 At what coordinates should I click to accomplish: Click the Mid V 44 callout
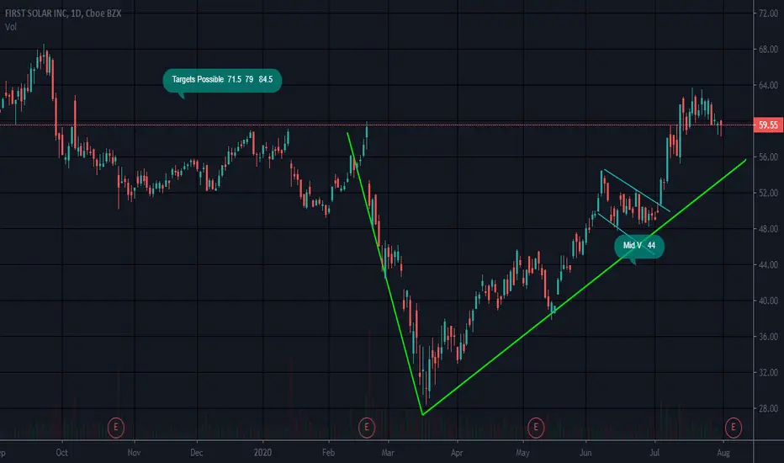[639, 246]
